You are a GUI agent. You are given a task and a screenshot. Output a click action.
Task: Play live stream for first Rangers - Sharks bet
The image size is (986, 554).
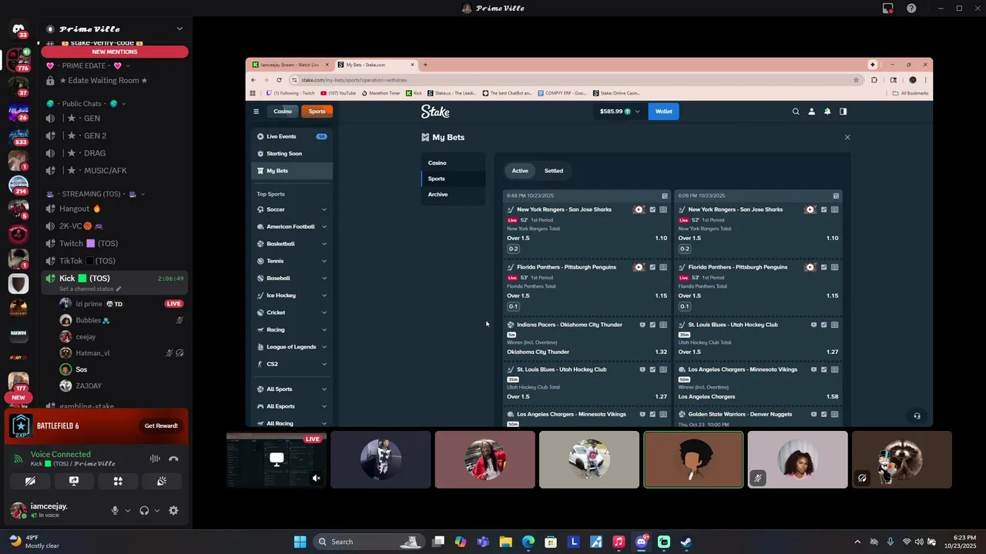(639, 209)
